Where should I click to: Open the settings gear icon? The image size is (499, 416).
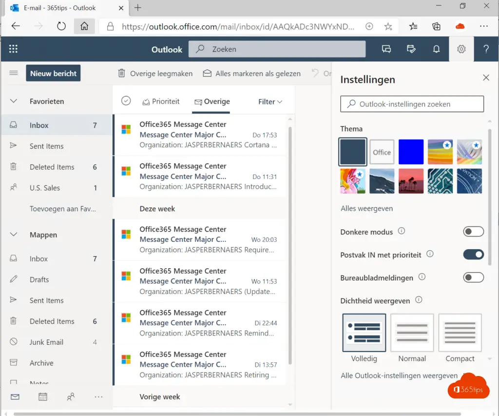pyautogui.click(x=461, y=49)
